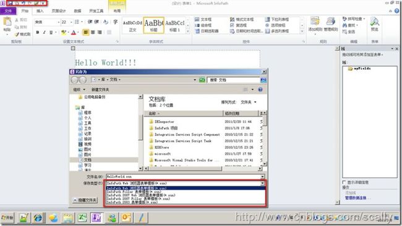Switch to the Page Design (页面设计) tab

[59, 11]
